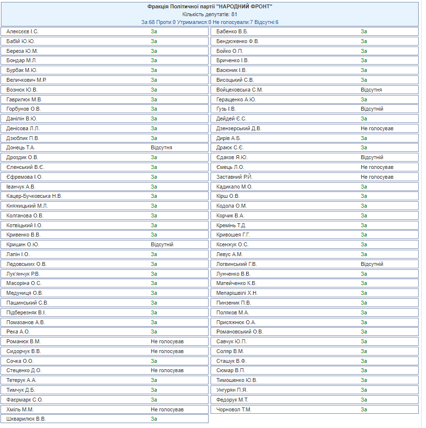Click the faction header "НАРОДНИЙ ФРОНТ"
Image resolution: width=426 pixels, height=428 pixels.
[210, 7]
